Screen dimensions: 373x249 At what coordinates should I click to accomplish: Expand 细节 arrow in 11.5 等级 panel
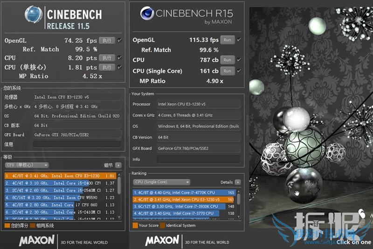click(x=118, y=165)
